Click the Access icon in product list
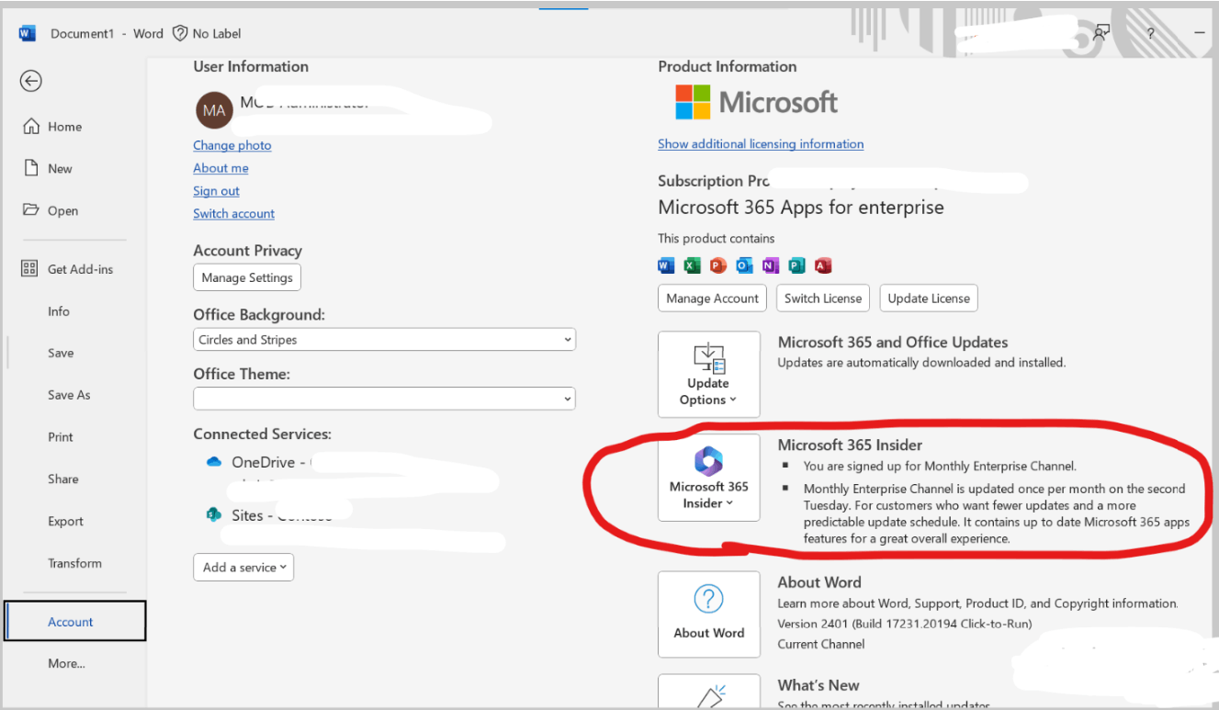The height and width of the screenshot is (710, 1219). coord(823,265)
